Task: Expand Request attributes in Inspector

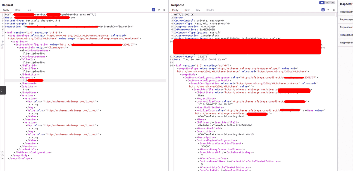Action: coord(346,12)
